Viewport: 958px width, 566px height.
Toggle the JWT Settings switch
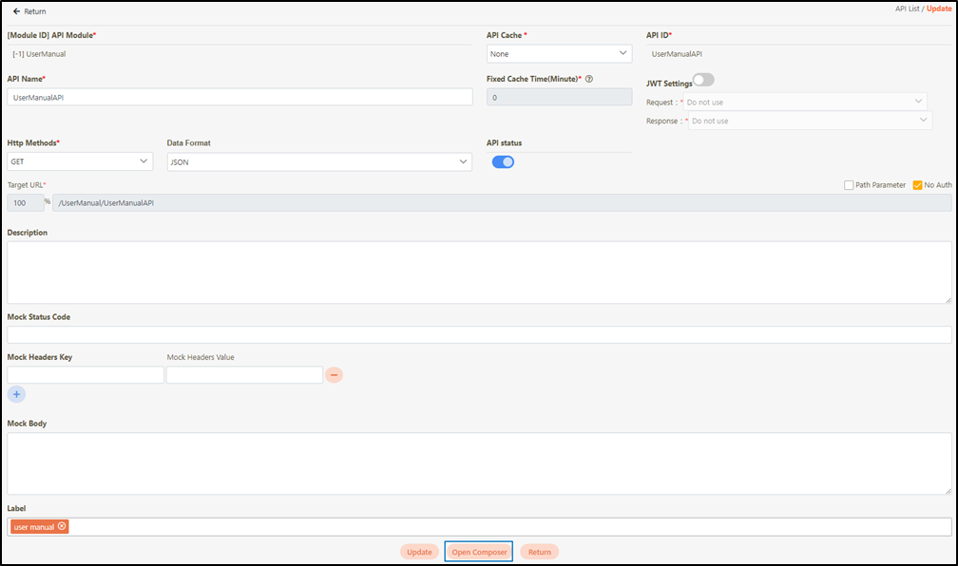tap(703, 80)
